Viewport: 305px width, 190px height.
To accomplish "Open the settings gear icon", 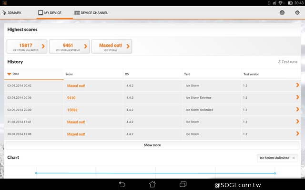I will (x=298, y=13).
